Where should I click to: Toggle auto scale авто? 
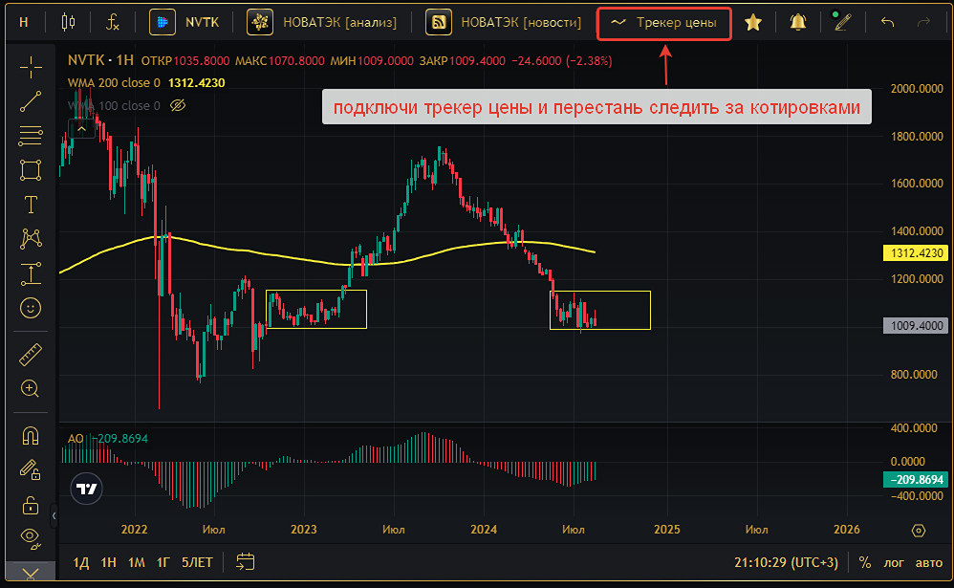[929, 562]
